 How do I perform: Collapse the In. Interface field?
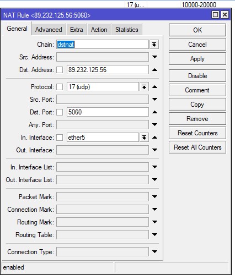tap(155, 138)
